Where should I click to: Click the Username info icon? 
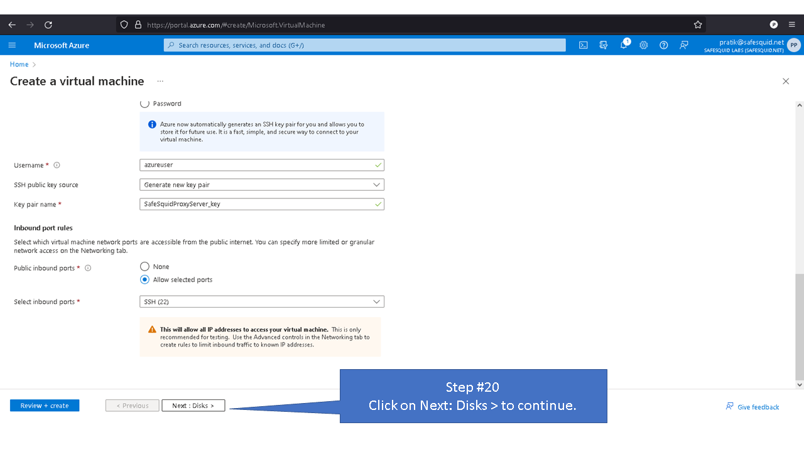(x=57, y=165)
